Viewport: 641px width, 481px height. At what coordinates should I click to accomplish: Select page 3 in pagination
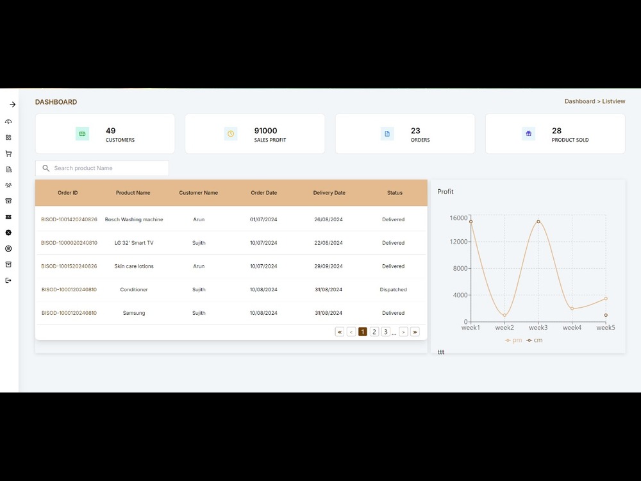point(385,332)
